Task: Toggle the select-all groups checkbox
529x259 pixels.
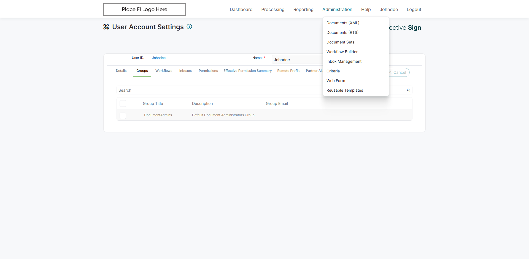Action: click(123, 103)
